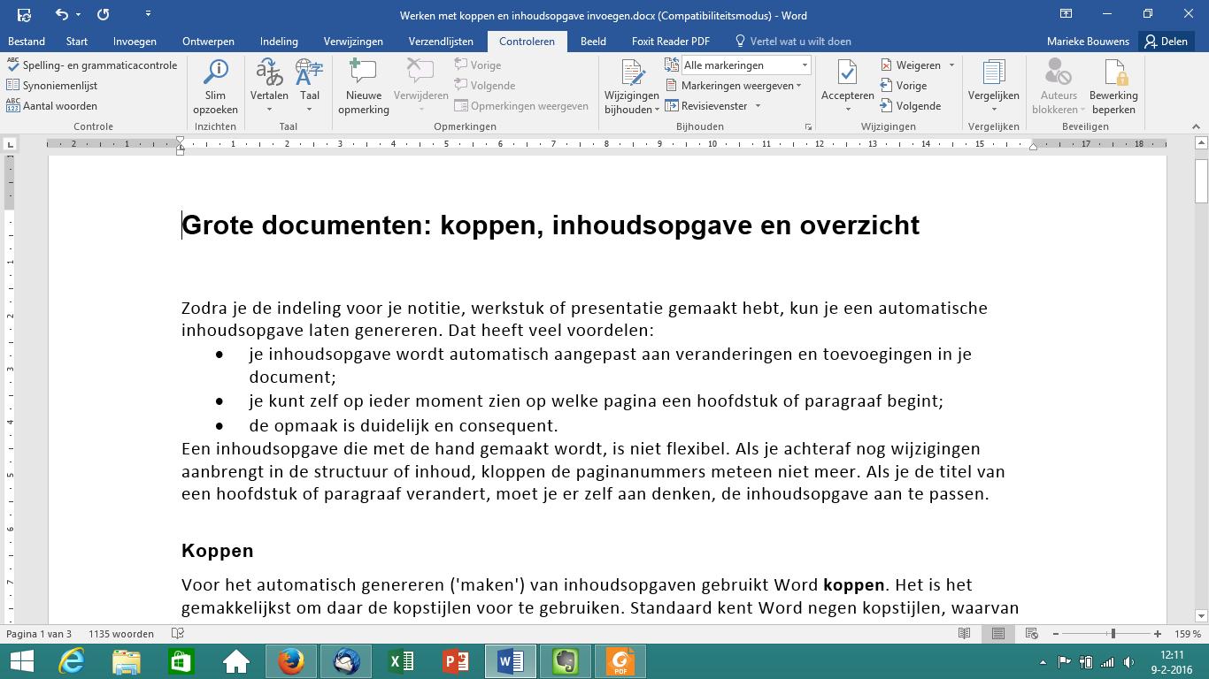Click the 'Vertel wat u wilt doen' search box
Image resolution: width=1209 pixels, height=679 pixels.
[793, 41]
